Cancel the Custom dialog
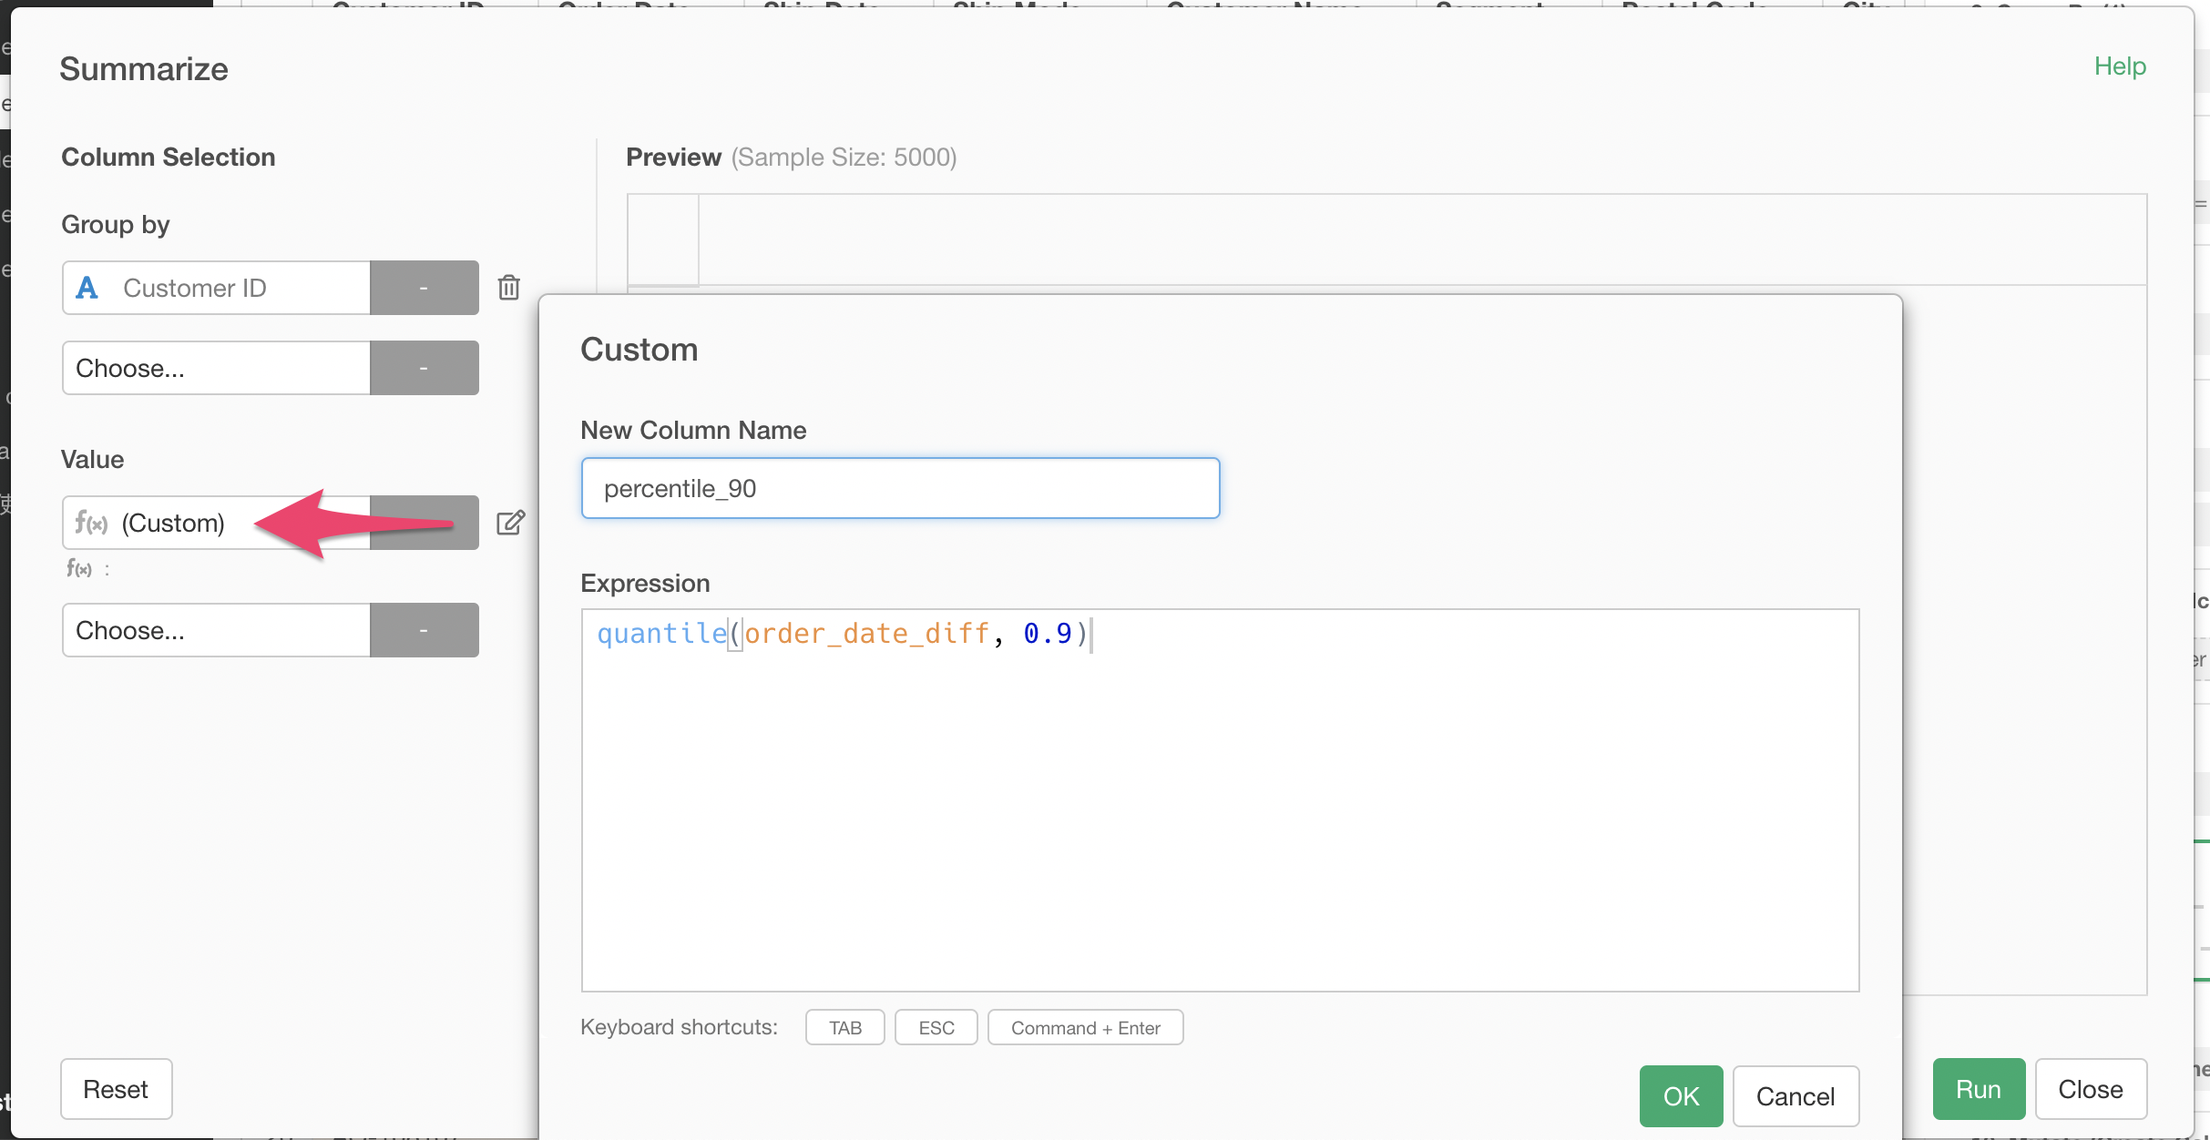Image resolution: width=2210 pixels, height=1140 pixels. pos(1795,1095)
